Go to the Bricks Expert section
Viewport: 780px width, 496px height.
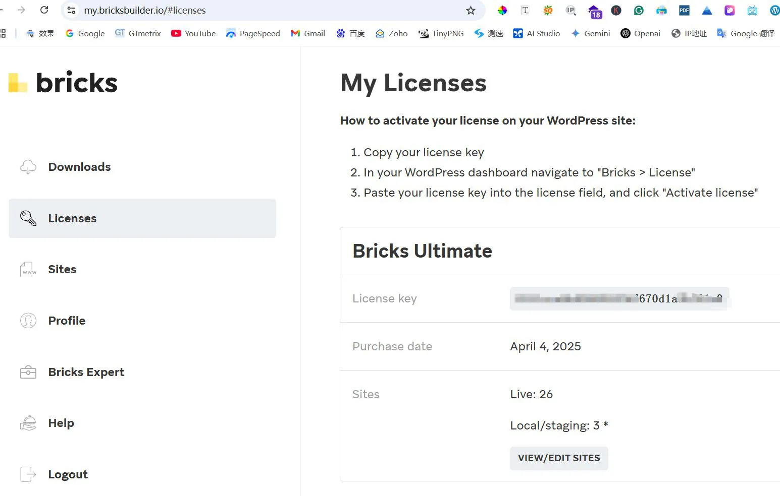(x=86, y=372)
